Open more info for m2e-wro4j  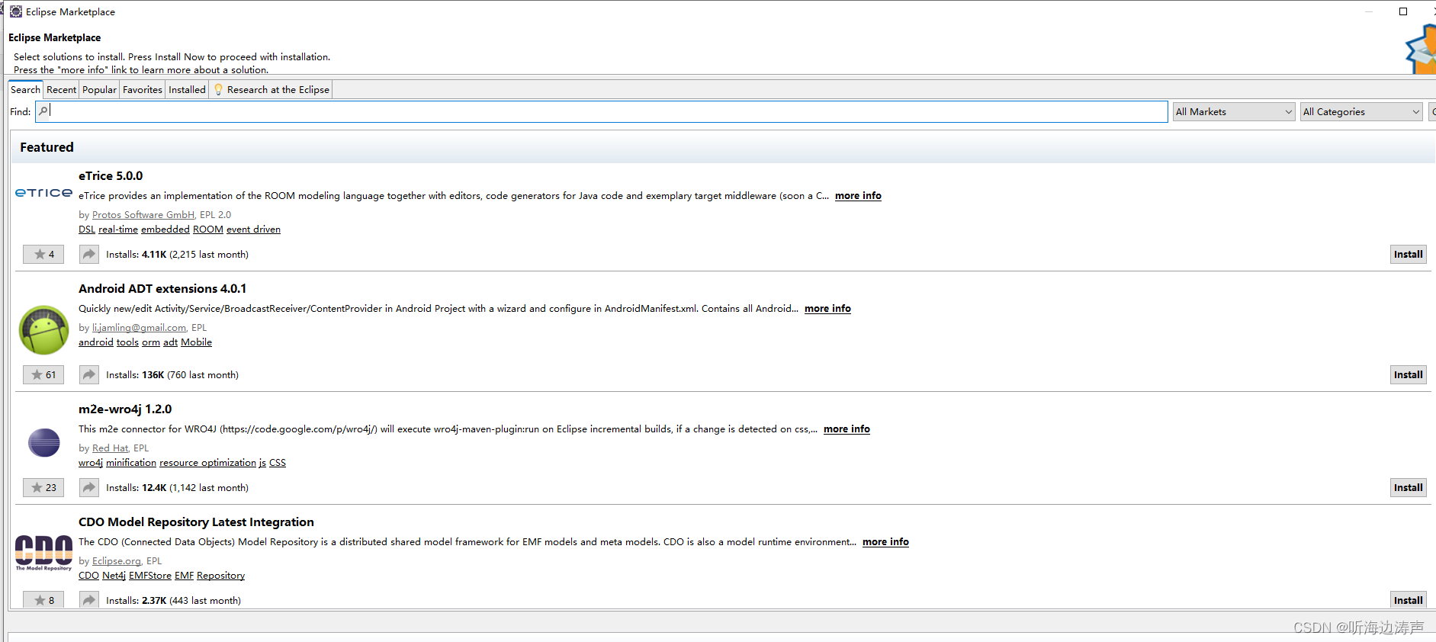[847, 429]
